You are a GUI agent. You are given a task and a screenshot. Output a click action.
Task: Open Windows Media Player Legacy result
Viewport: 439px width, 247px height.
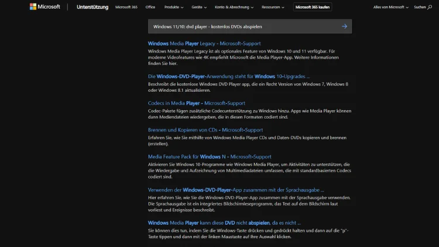(204, 43)
